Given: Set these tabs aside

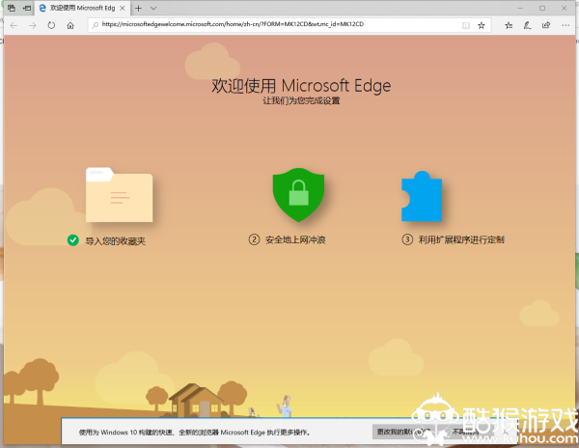Looking at the screenshot, I should [27, 8].
